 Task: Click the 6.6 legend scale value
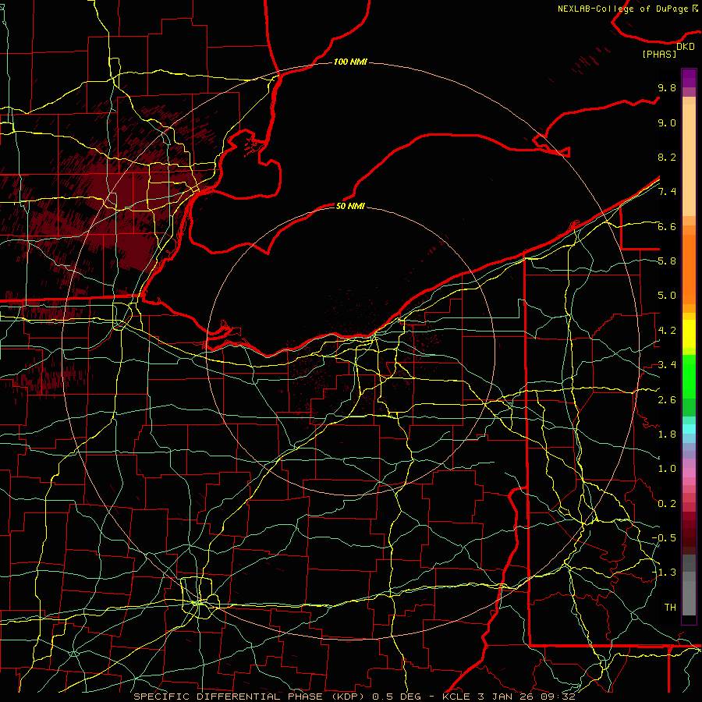pyautogui.click(x=667, y=226)
